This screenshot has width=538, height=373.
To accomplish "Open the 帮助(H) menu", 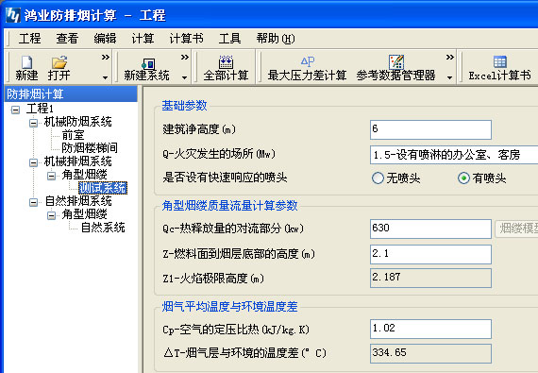I will coord(276,39).
